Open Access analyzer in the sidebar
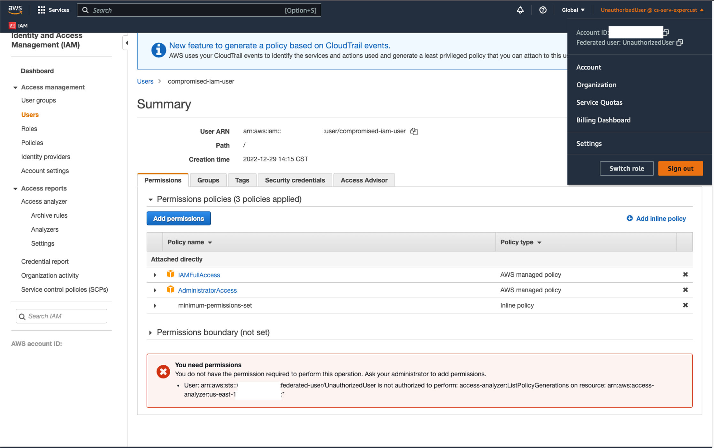Viewport: 714px width, 448px height. pyautogui.click(x=44, y=201)
